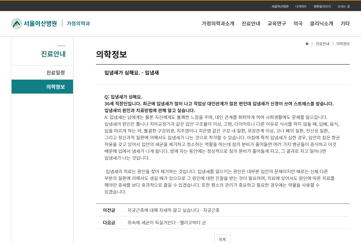Open 교육연구 main menu
Screen dimensions: 361x243
(x=277, y=23)
